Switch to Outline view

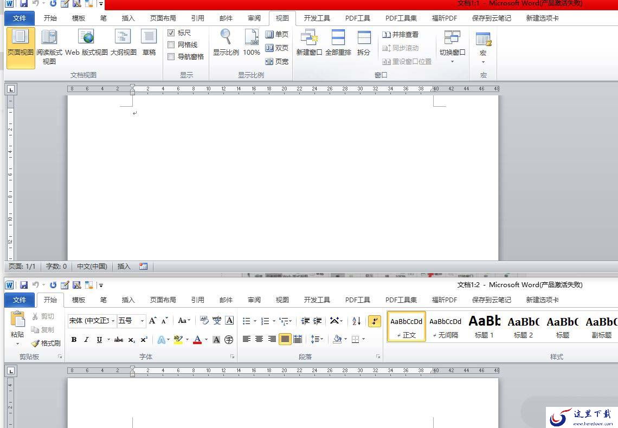tap(123, 43)
